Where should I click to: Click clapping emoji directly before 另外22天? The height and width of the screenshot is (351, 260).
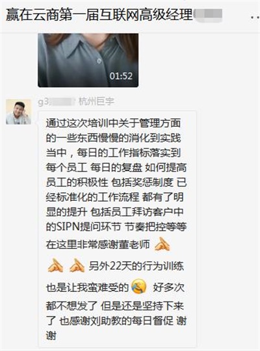[x=77, y=265]
